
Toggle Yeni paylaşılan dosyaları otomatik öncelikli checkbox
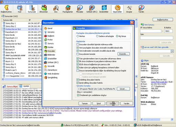click(x=78, y=47)
